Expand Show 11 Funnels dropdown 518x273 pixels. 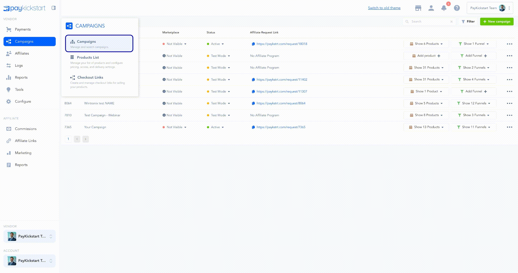(x=474, y=127)
